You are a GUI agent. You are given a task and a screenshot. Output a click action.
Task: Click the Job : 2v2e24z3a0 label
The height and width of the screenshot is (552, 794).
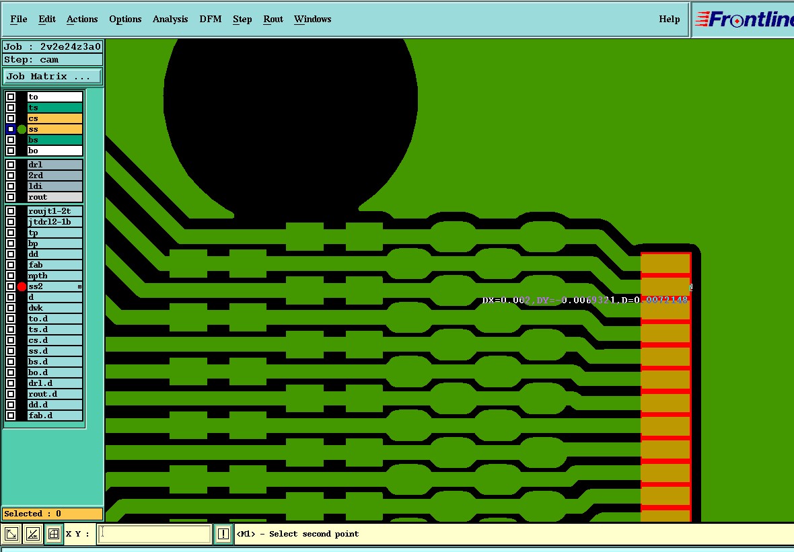click(x=52, y=46)
